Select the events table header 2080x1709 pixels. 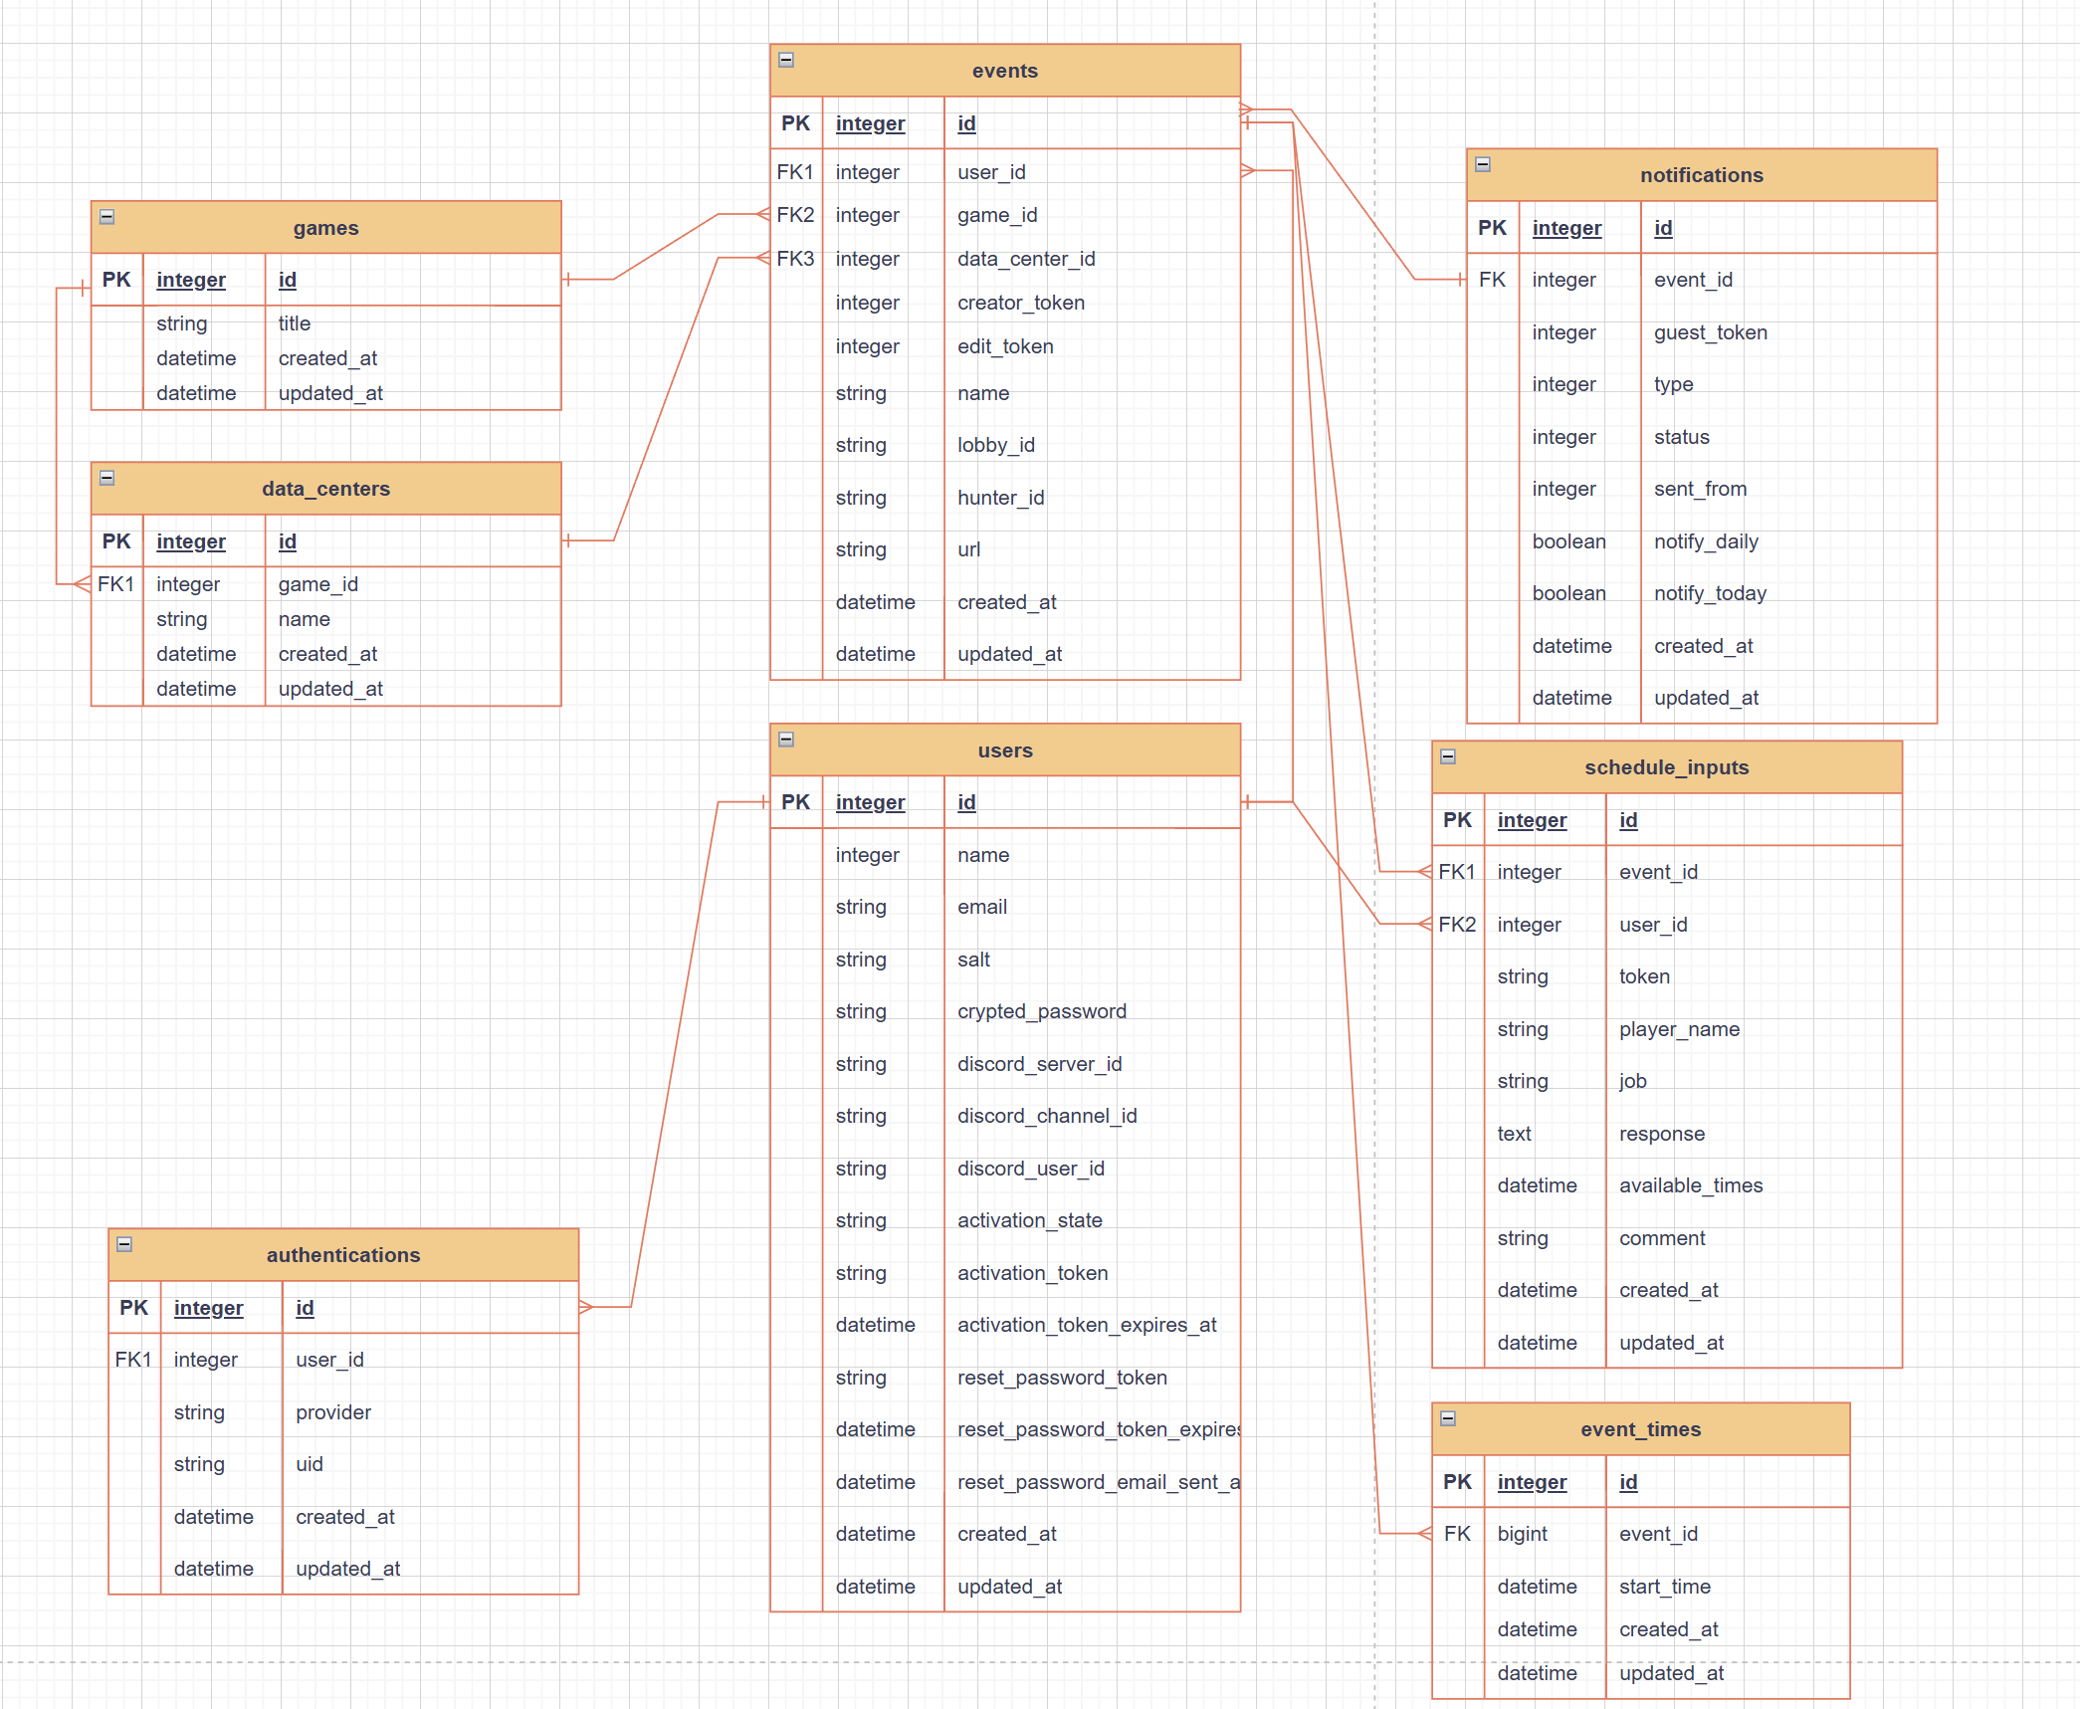(x=1004, y=71)
